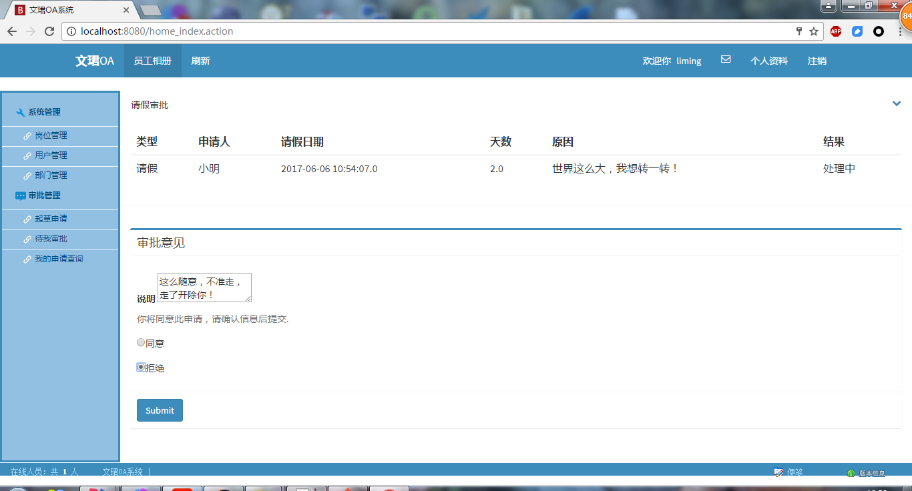912x491 pixels.
Task: Click the black circle extension icon
Action: pos(879,31)
